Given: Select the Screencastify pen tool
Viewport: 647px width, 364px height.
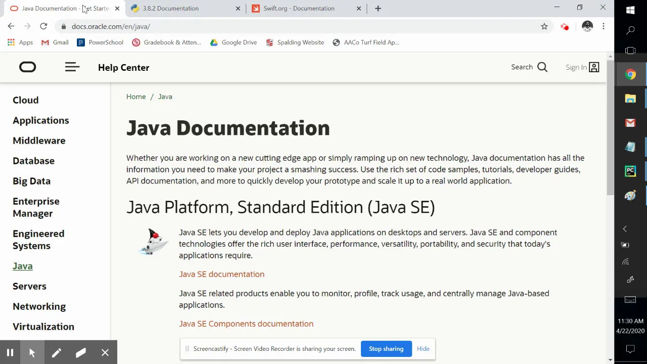Looking at the screenshot, I should 56,352.
